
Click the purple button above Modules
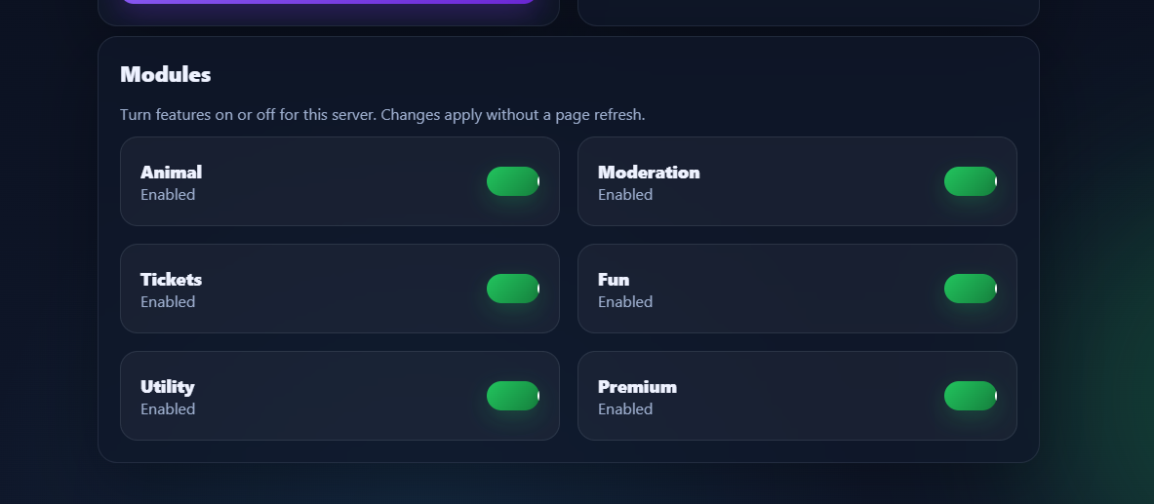(x=328, y=1)
